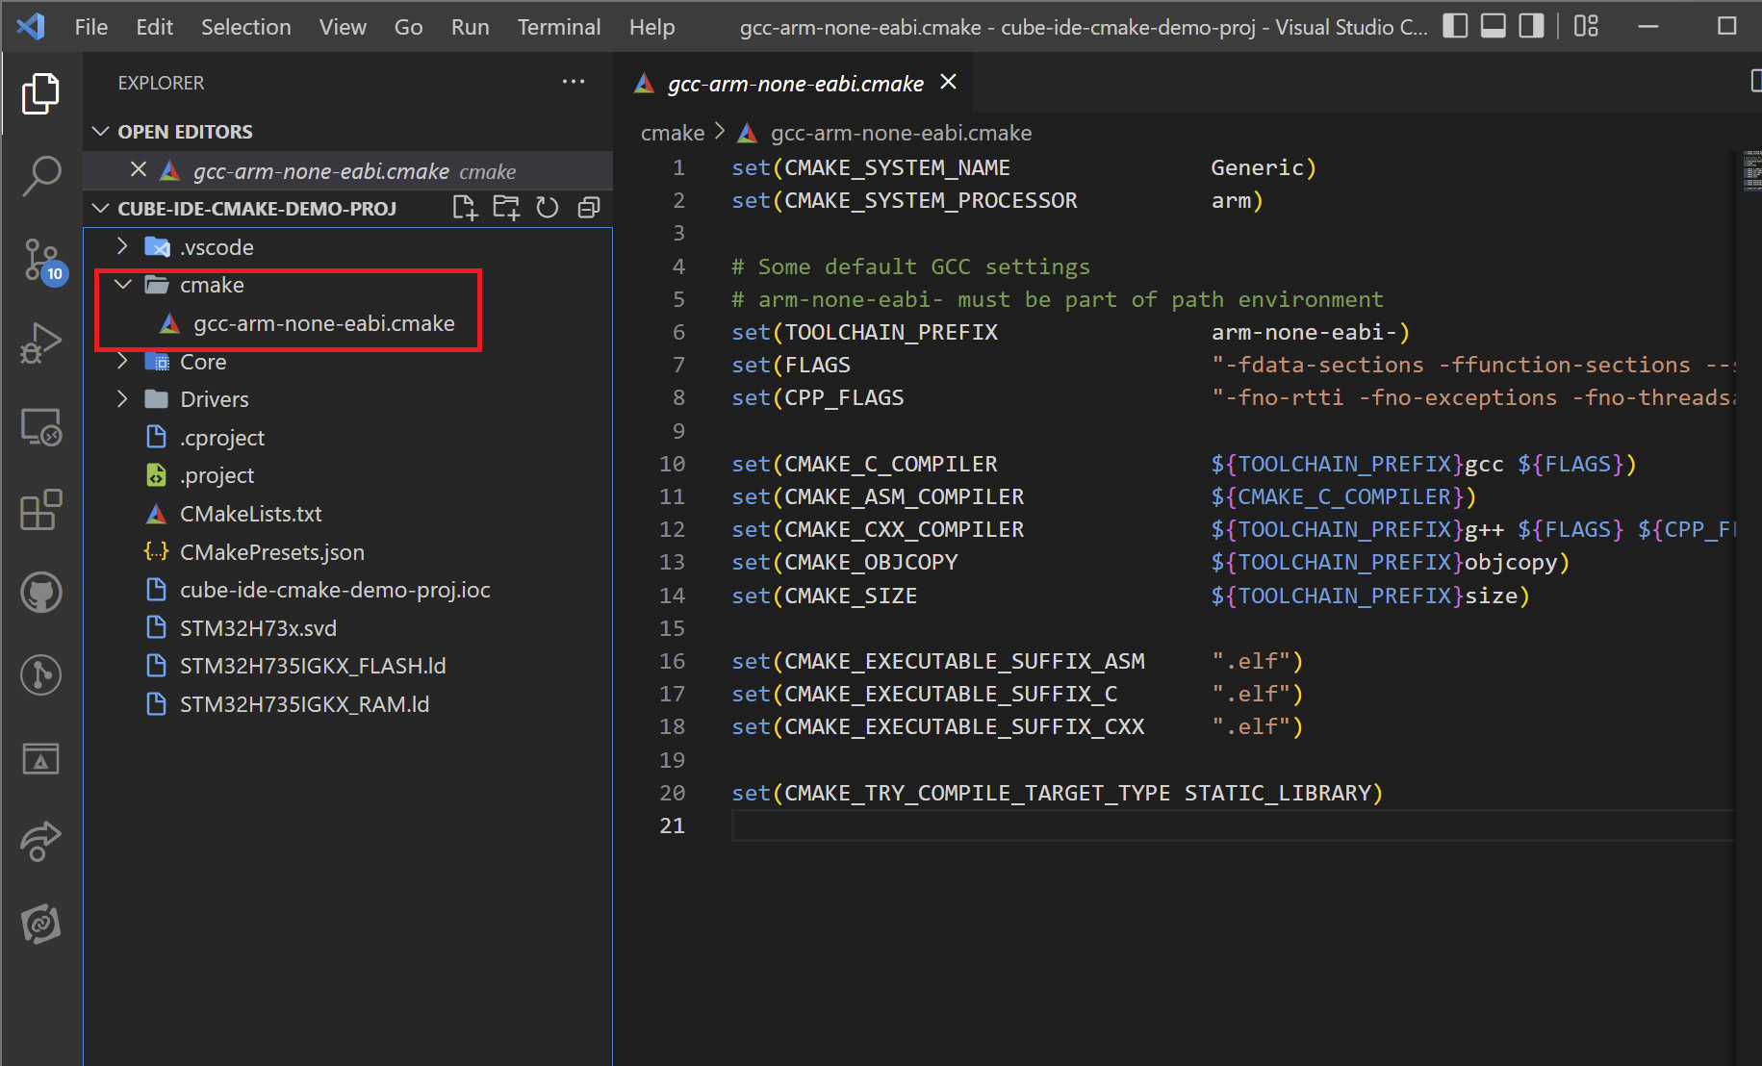Click the VS Code logo icon
This screenshot has width=1762, height=1066.
pyautogui.click(x=31, y=26)
